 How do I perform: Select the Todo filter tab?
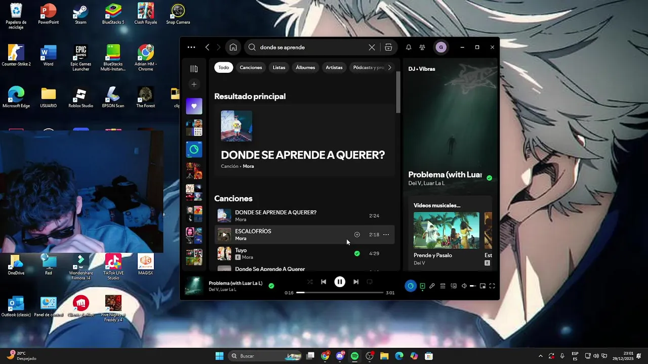[224, 67]
